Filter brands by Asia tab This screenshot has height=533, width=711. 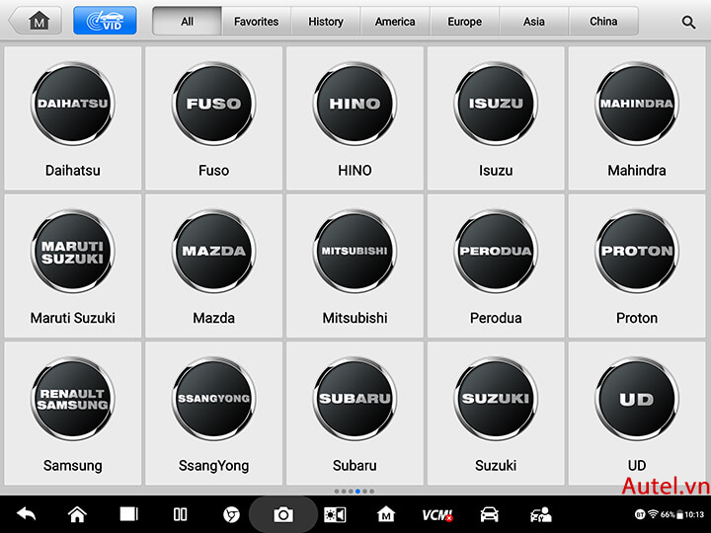click(533, 22)
